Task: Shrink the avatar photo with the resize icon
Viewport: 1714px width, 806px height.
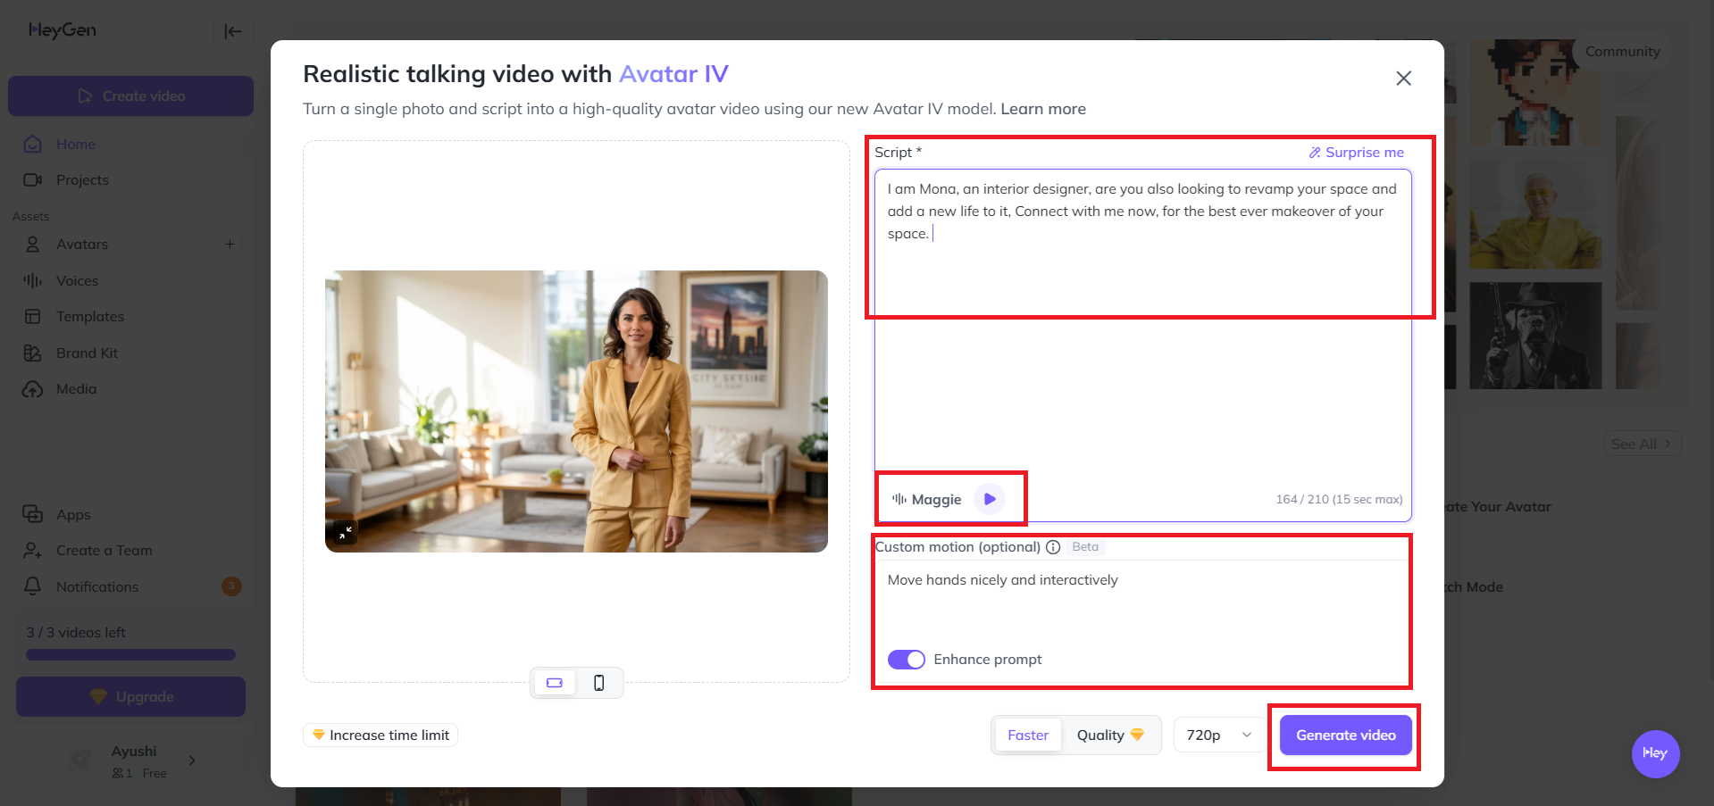Action: pos(345,532)
